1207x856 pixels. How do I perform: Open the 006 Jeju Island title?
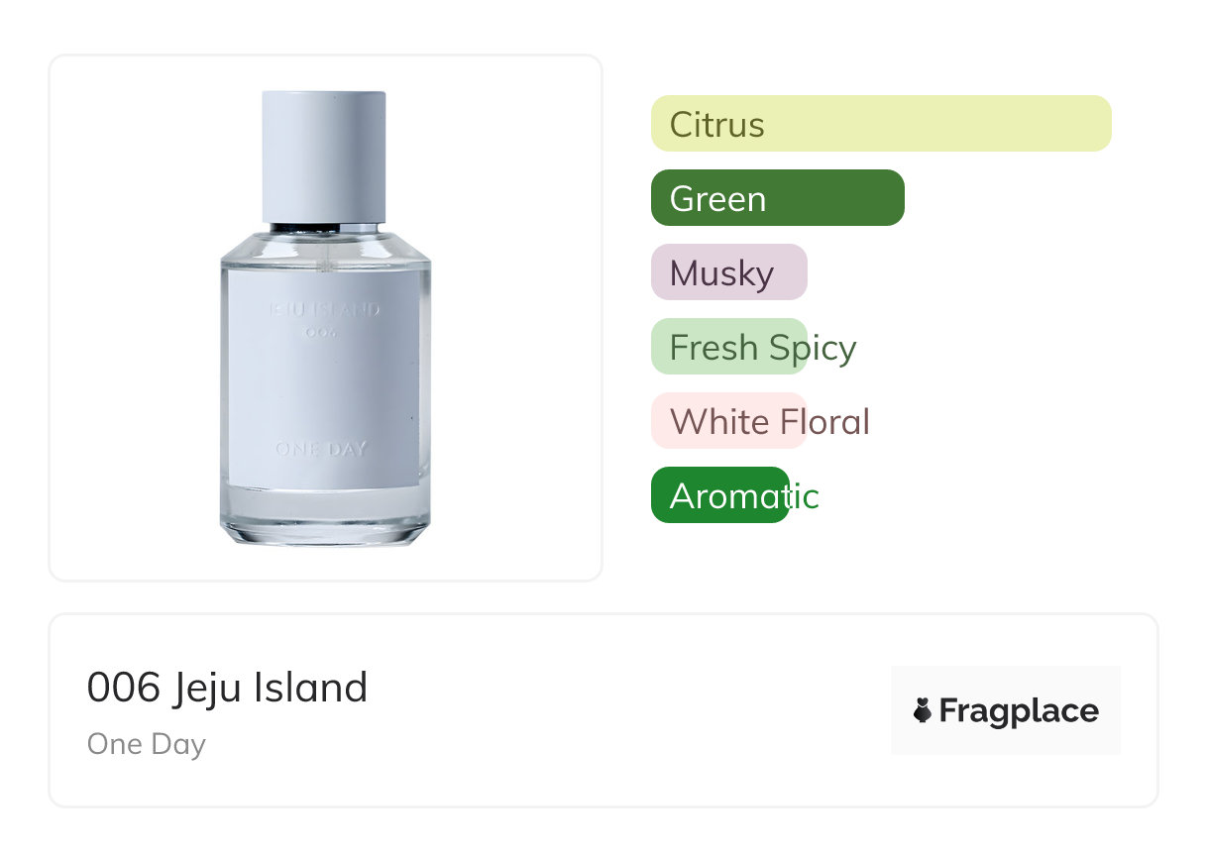click(227, 688)
